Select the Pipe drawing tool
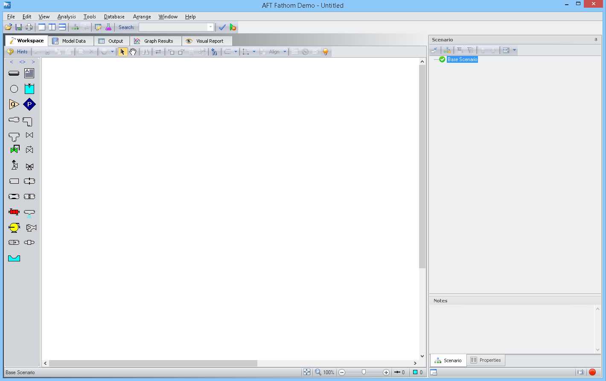 pos(14,73)
